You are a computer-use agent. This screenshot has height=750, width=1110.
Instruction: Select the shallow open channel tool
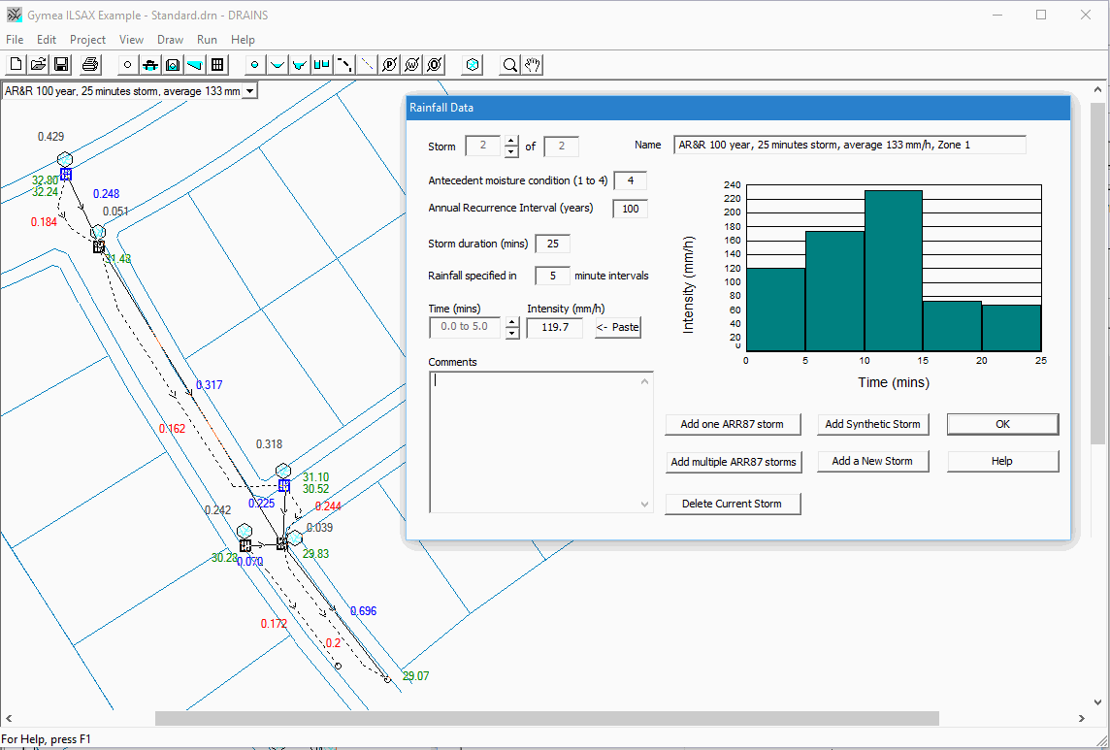tap(277, 65)
